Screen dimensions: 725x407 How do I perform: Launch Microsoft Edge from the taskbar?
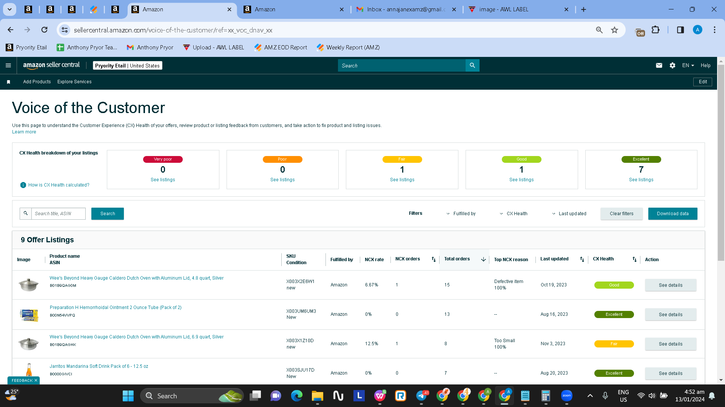(297, 396)
